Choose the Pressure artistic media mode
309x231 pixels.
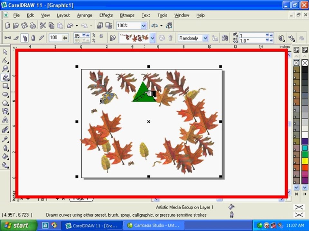click(x=42, y=38)
